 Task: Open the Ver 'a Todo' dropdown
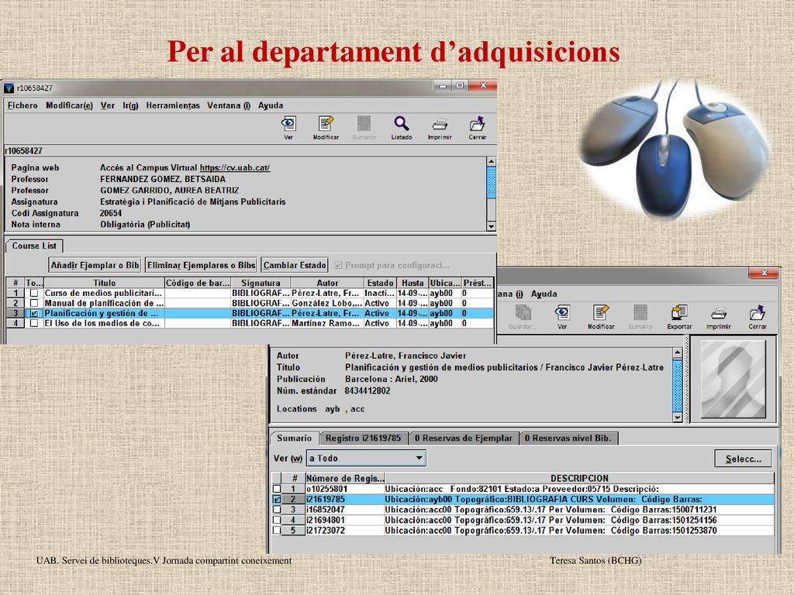tap(366, 459)
